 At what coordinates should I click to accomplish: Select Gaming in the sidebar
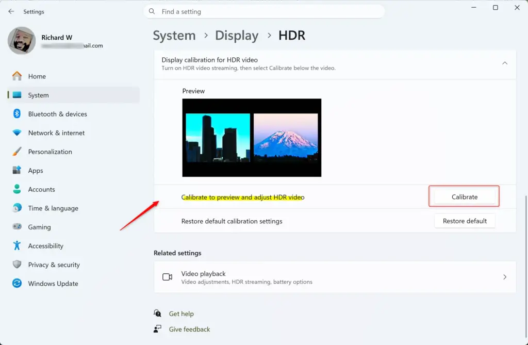[73, 227]
